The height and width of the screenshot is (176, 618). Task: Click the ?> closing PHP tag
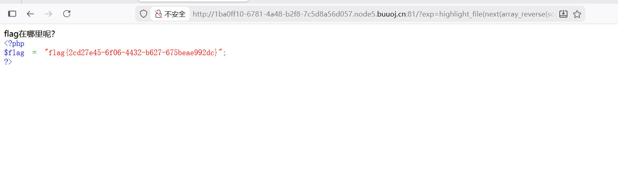click(x=8, y=62)
